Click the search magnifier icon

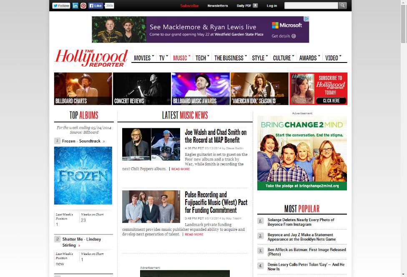point(342,5)
